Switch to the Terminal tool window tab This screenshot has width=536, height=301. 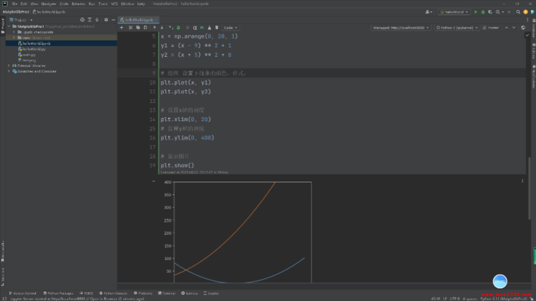[167, 293]
